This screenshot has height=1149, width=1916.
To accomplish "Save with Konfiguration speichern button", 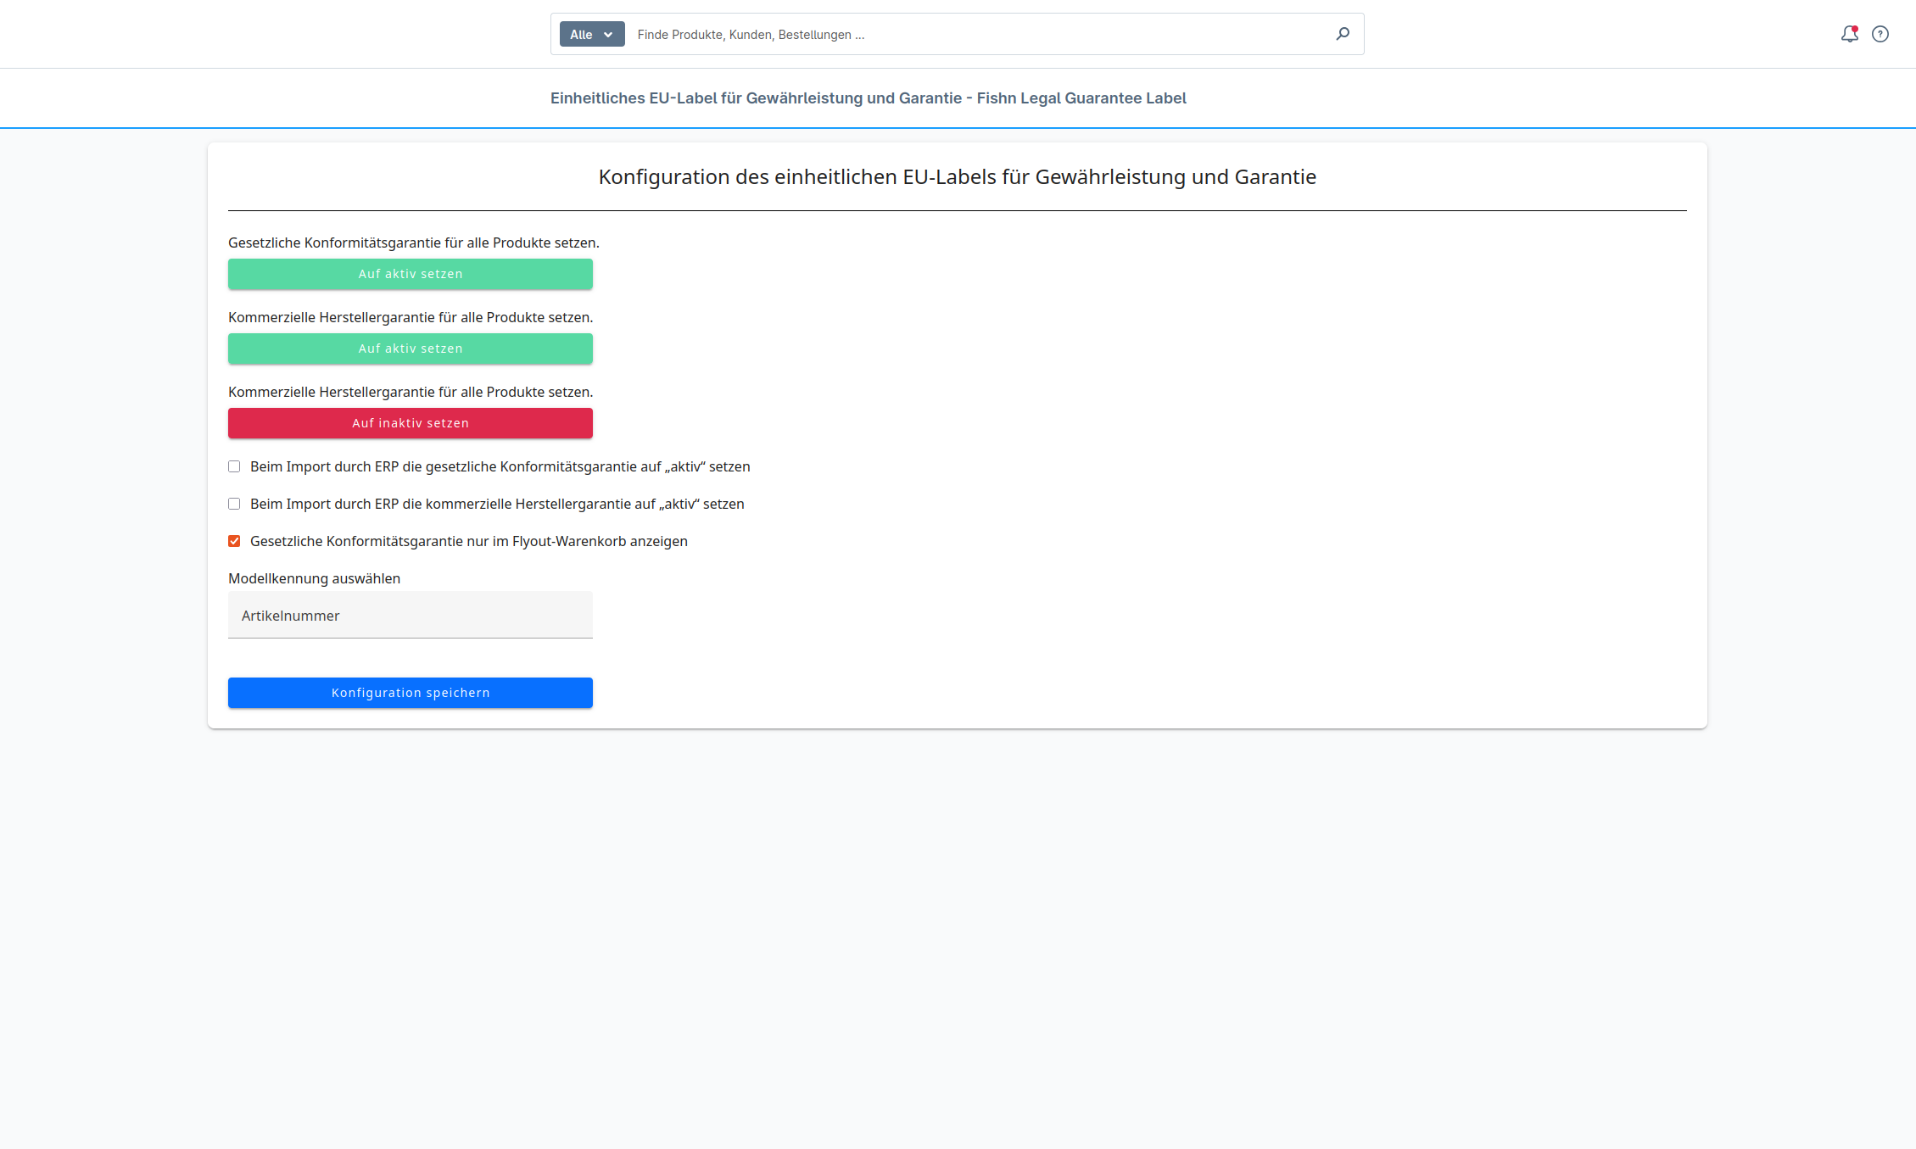I will (411, 693).
